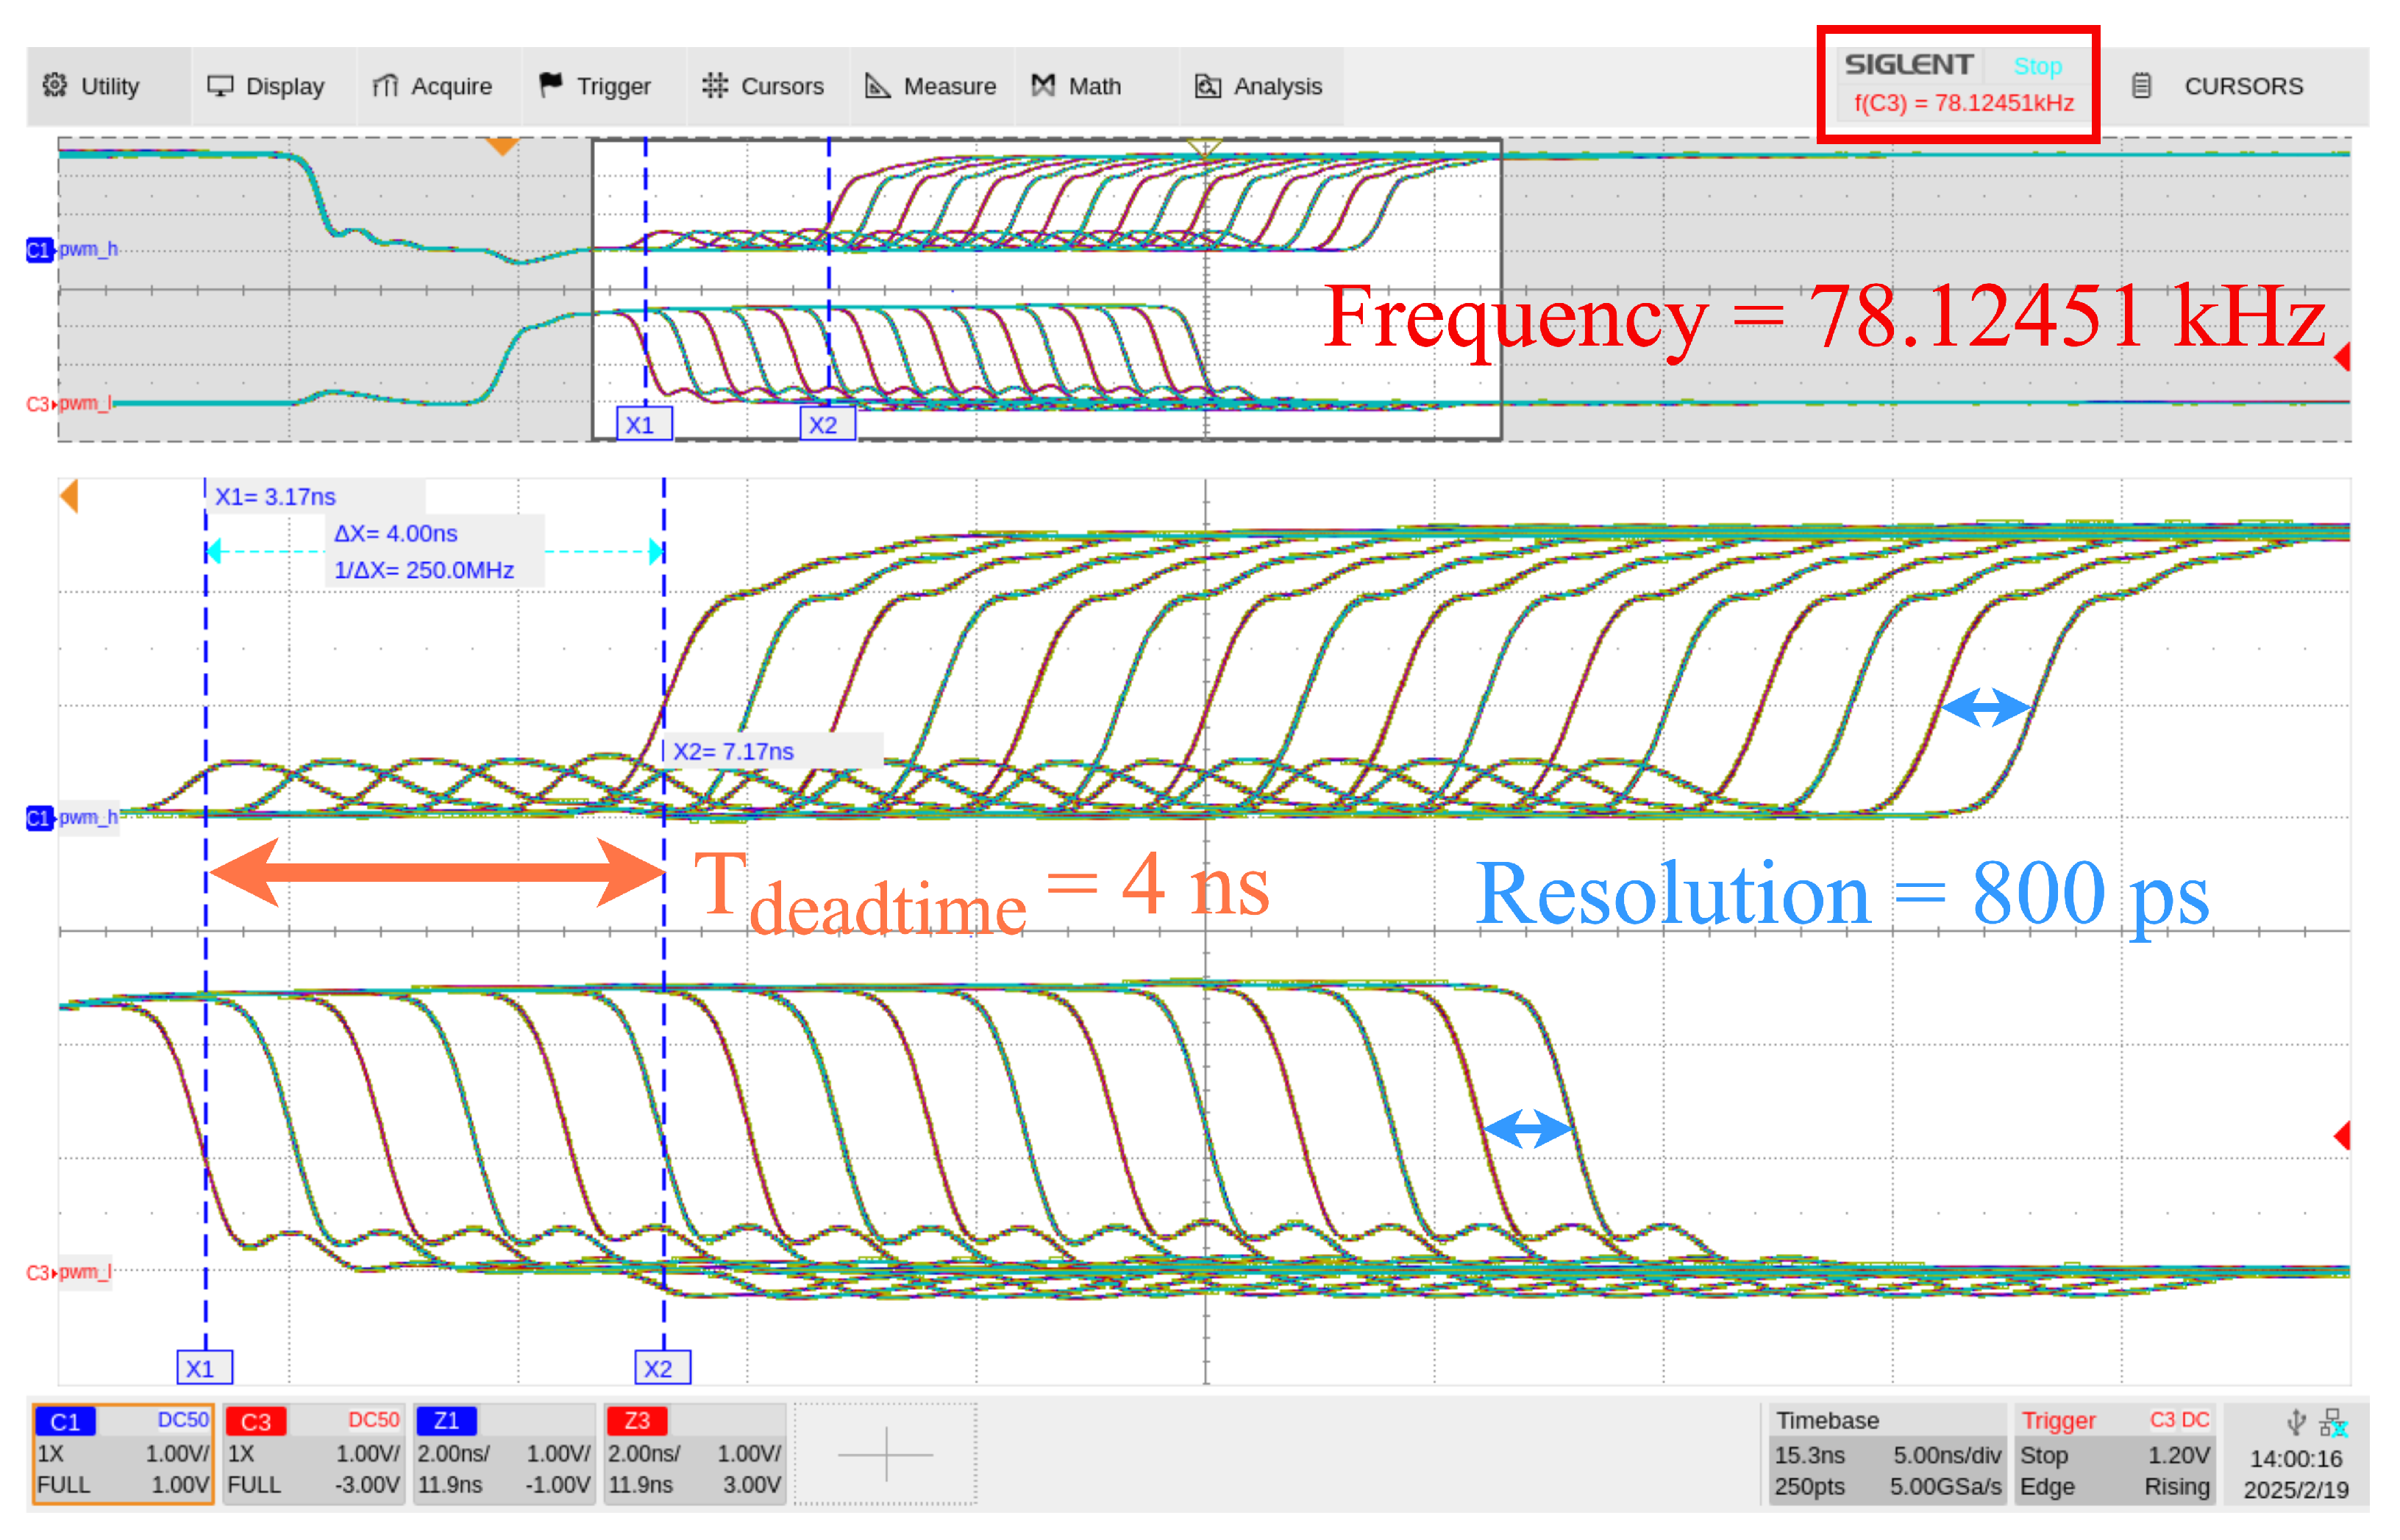Click the Stop acquisition status
This screenshot has width=2400, height=1540.
tap(2037, 66)
